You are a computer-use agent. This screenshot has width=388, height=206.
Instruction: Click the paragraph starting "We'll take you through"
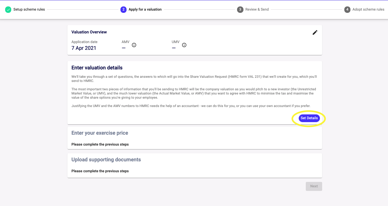pyautogui.click(x=194, y=79)
